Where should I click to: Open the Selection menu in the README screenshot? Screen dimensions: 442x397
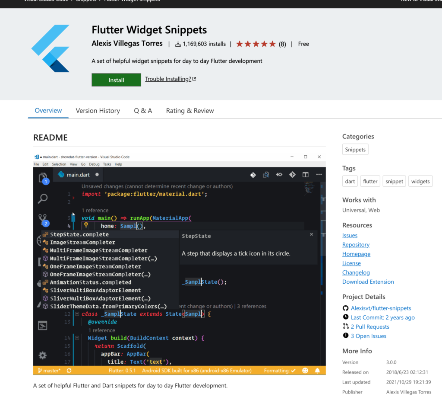(x=59, y=164)
